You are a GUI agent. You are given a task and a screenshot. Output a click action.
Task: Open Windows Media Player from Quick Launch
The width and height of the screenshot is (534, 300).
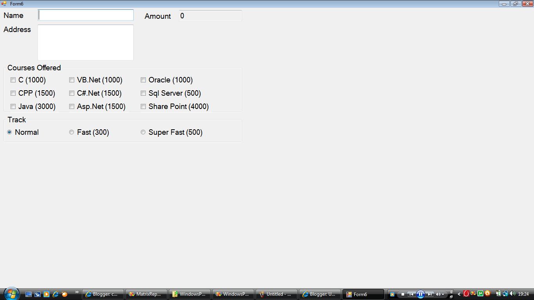pos(46,294)
